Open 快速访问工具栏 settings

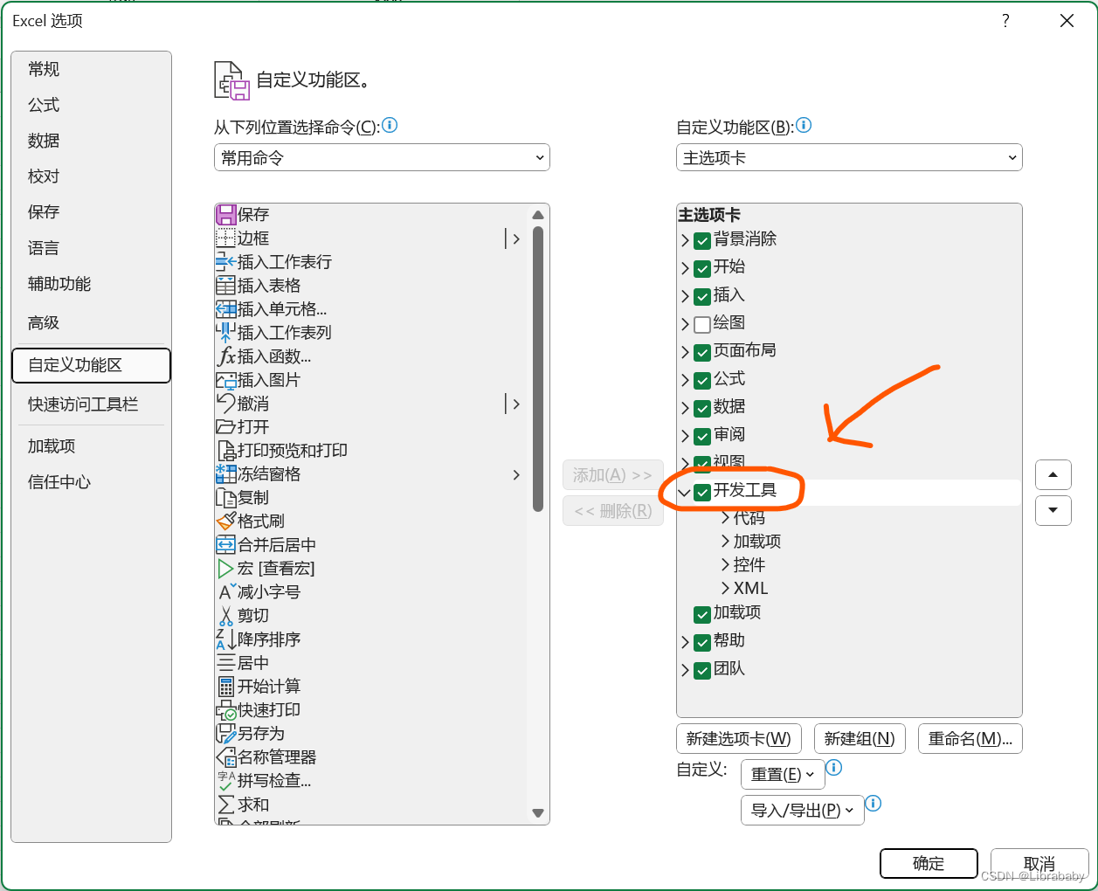pos(91,404)
